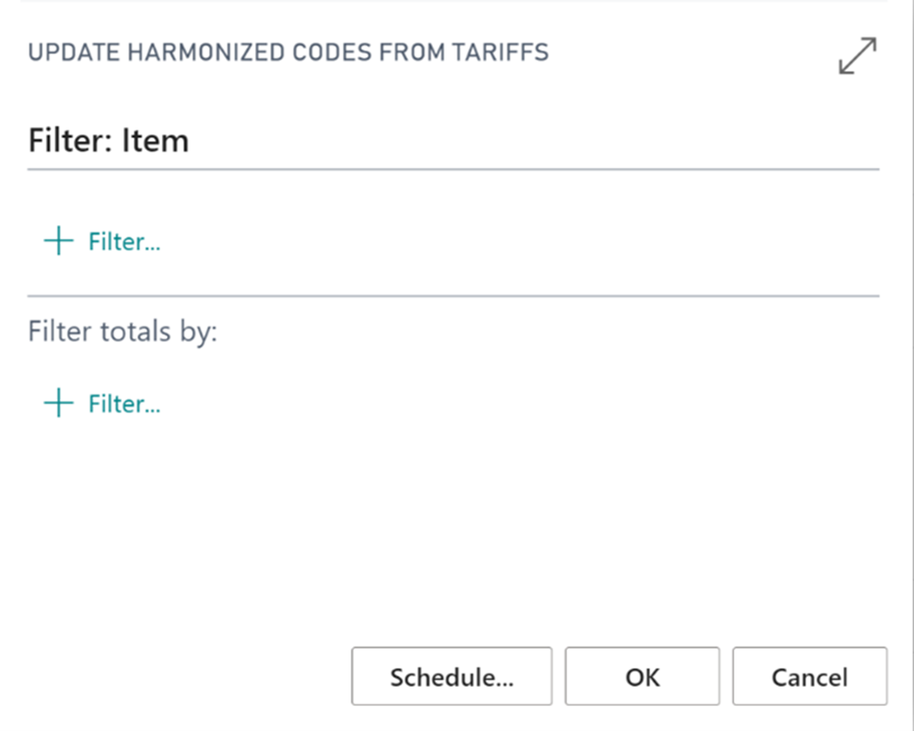Screen dimensions: 914x731
Task: Click the plus icon under Filter totals by
Action: point(58,404)
